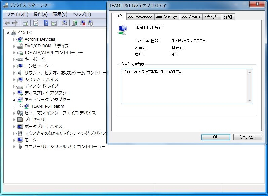Select the ディスク ドライブ icon
This screenshot has width=268, height=196.
20,87
